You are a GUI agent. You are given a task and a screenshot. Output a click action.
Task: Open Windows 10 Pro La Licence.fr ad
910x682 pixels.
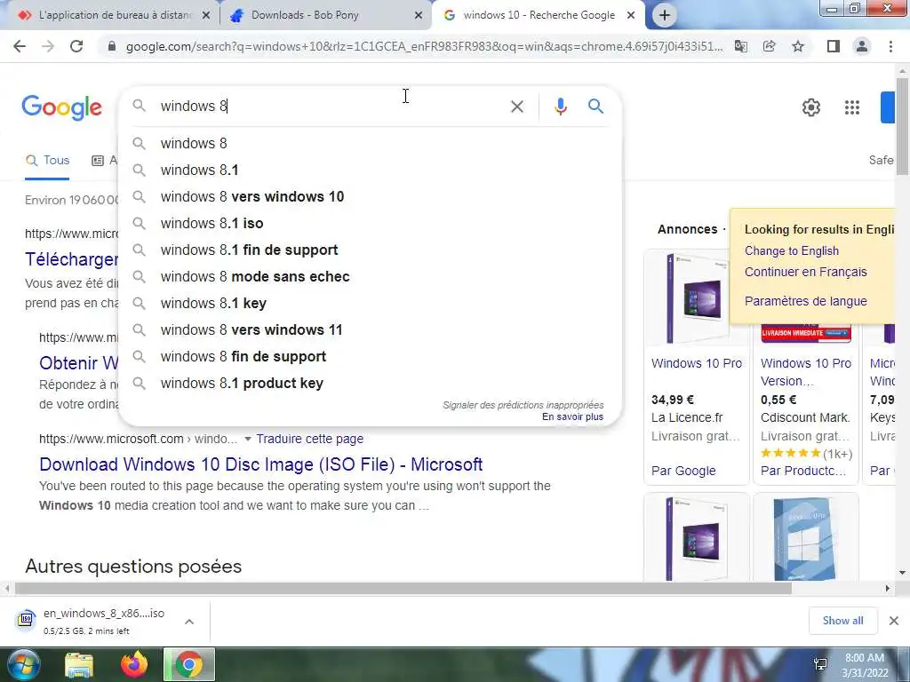[x=697, y=367]
